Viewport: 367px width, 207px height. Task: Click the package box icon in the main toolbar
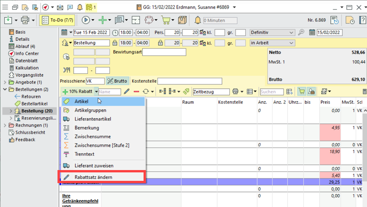point(183,20)
